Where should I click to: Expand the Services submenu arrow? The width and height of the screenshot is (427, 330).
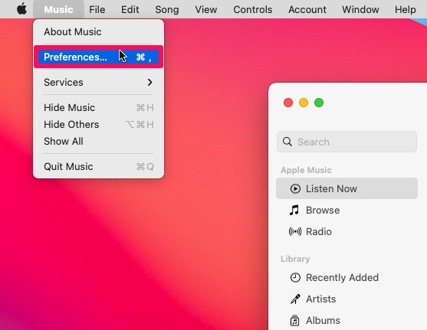click(149, 82)
